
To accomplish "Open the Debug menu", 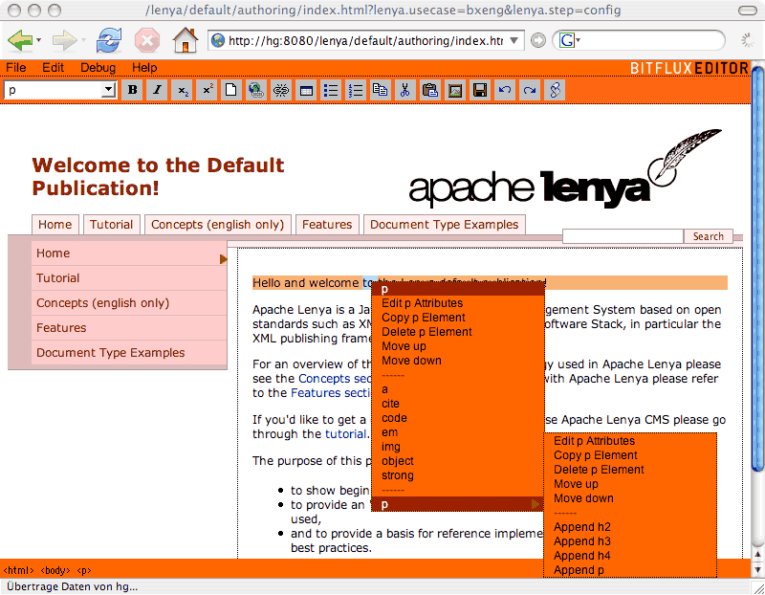I will coord(98,68).
